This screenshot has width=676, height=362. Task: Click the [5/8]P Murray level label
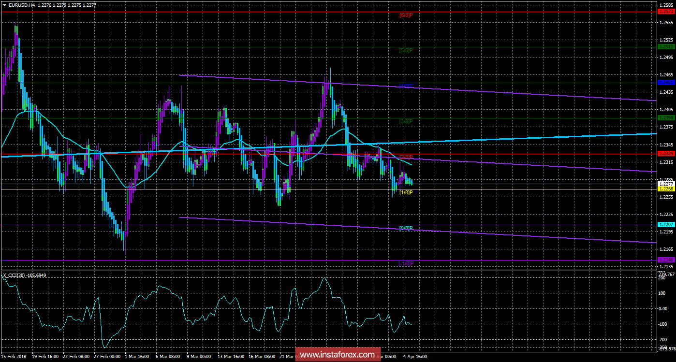pos(406,50)
